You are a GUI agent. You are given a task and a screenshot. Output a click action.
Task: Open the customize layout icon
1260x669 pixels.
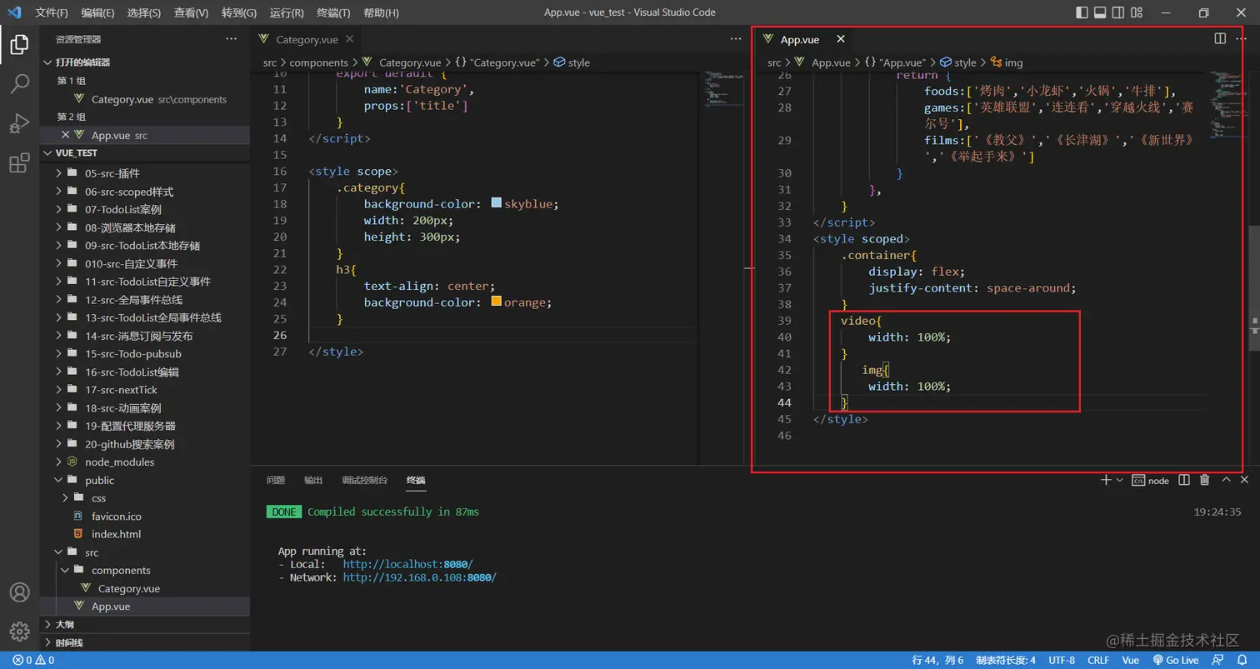tap(1135, 12)
